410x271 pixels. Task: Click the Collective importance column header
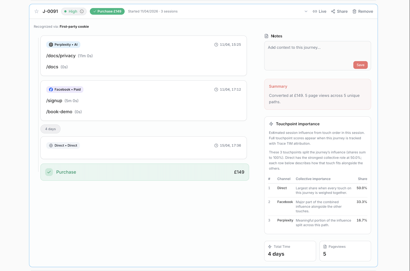tap(313, 179)
